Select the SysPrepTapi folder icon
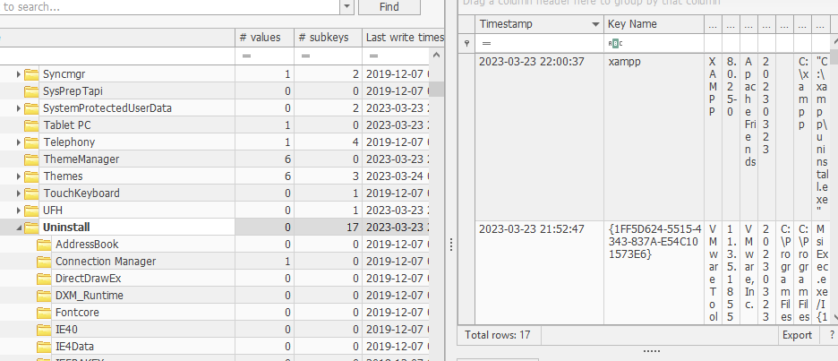The height and width of the screenshot is (361, 838). click(32, 90)
